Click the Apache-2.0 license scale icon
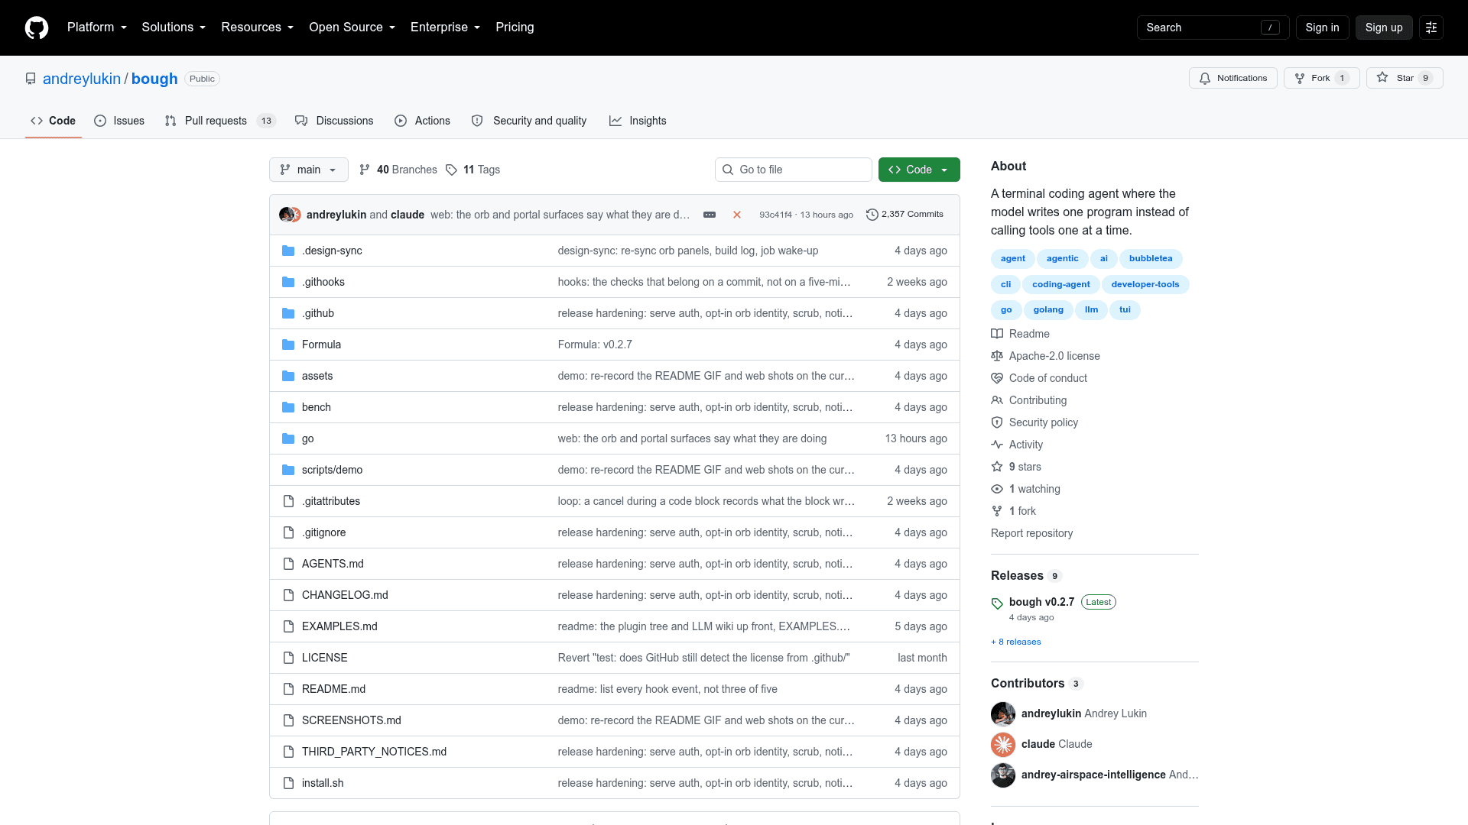The width and height of the screenshot is (1468, 825). (997, 356)
